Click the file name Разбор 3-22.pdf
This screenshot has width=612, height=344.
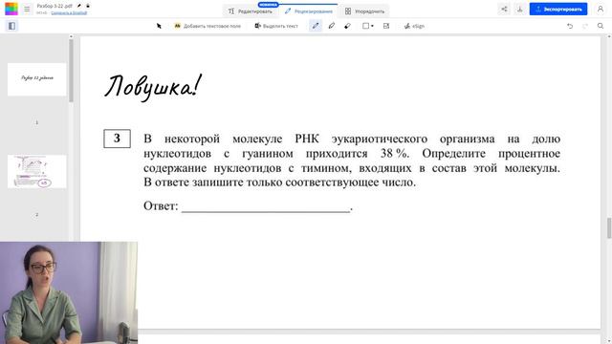[x=55, y=6]
